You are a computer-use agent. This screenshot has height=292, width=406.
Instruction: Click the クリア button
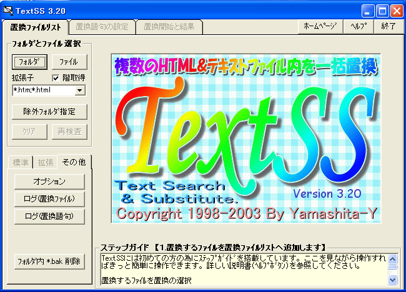point(29,132)
